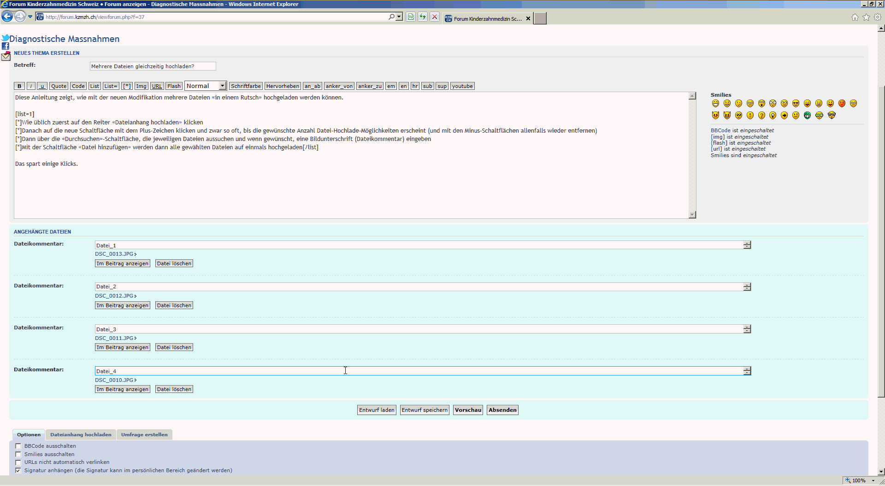
Task: Open the Umfrage erstellen tab
Action: (x=144, y=434)
